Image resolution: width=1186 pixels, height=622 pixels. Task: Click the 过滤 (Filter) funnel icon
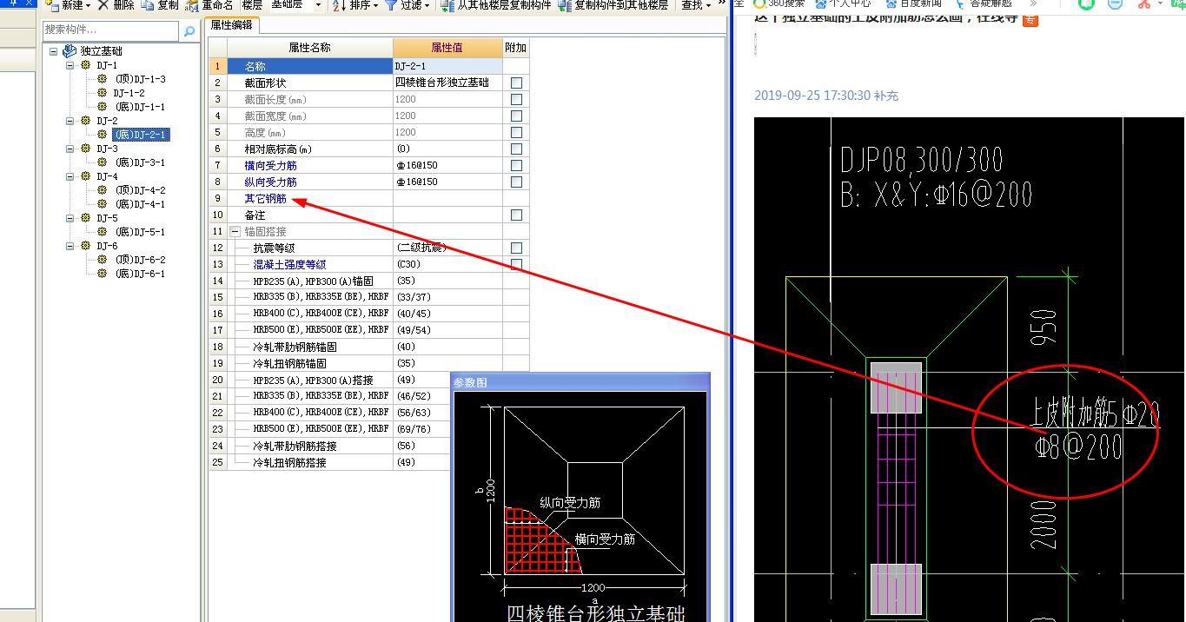pos(391,5)
